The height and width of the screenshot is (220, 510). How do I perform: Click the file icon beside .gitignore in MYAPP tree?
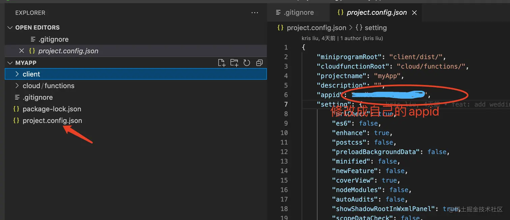(x=17, y=97)
